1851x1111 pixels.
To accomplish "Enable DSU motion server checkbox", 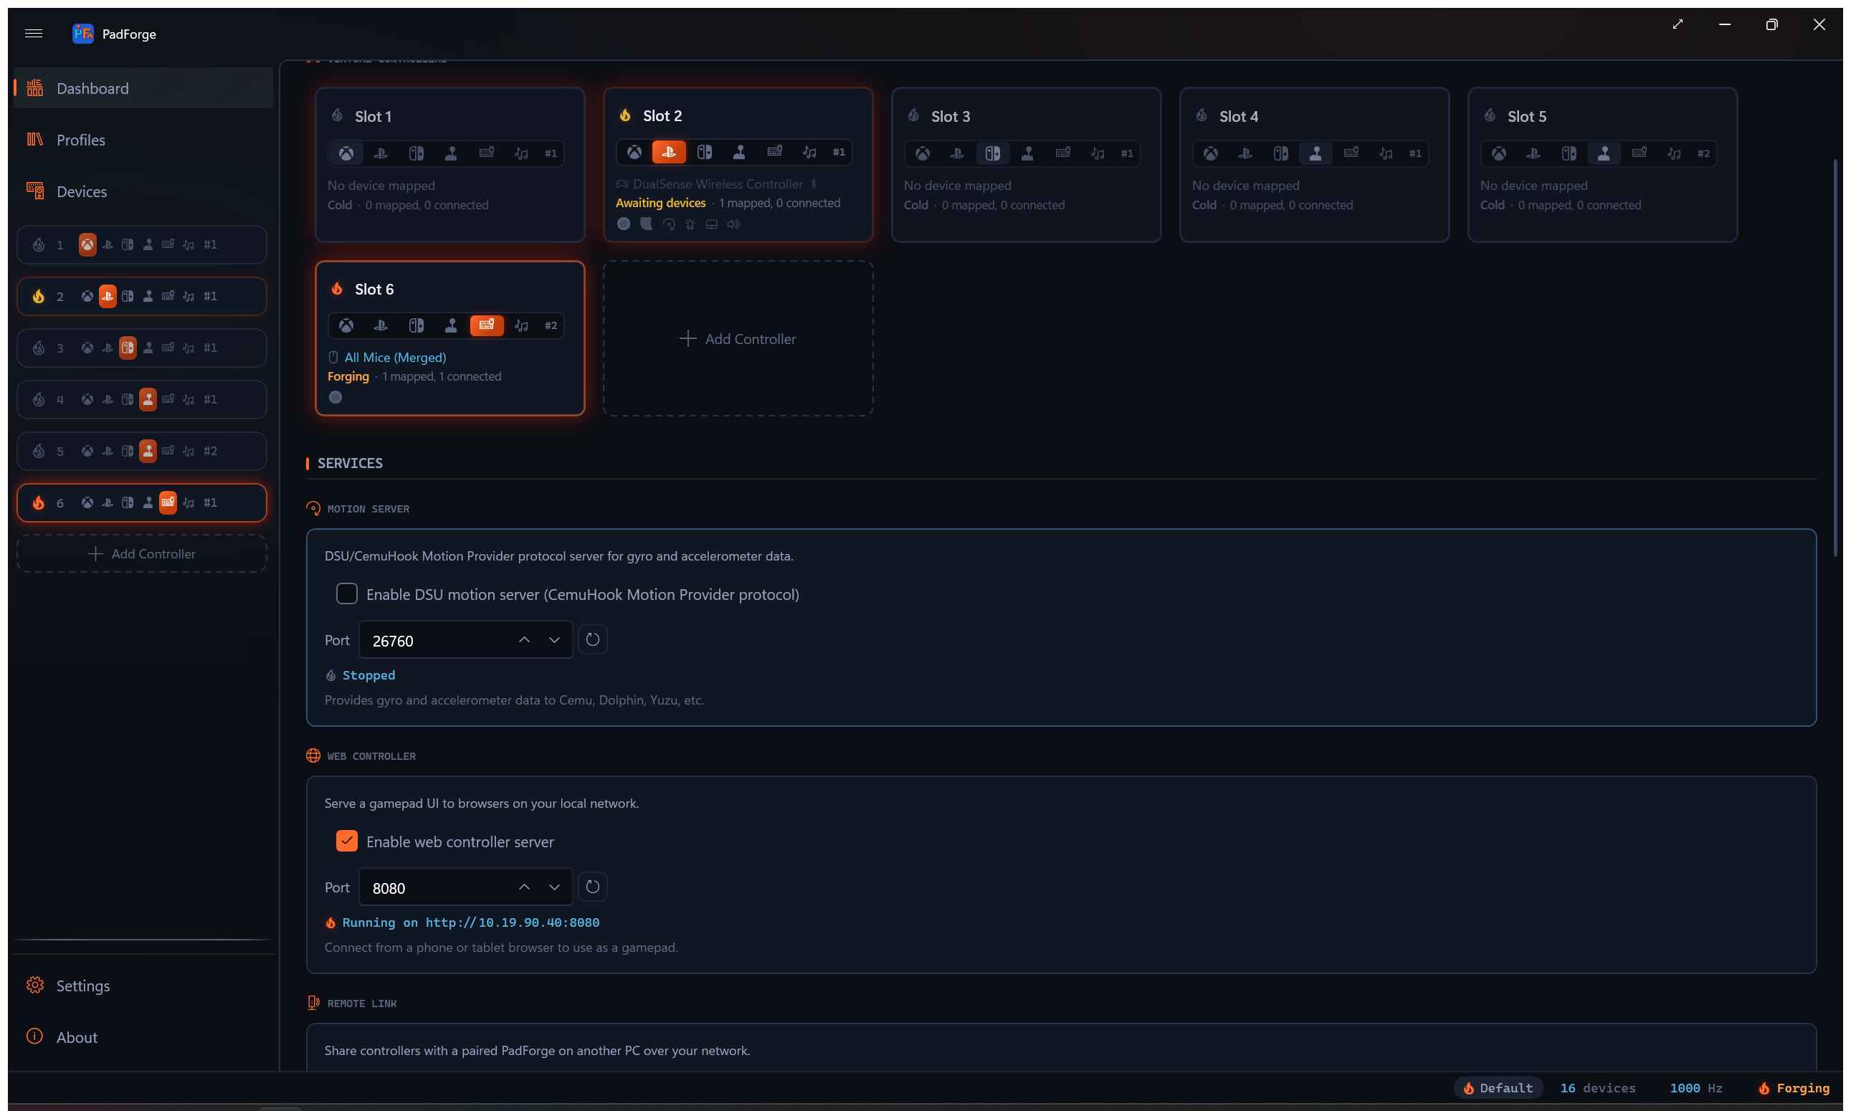I will pos(347,593).
